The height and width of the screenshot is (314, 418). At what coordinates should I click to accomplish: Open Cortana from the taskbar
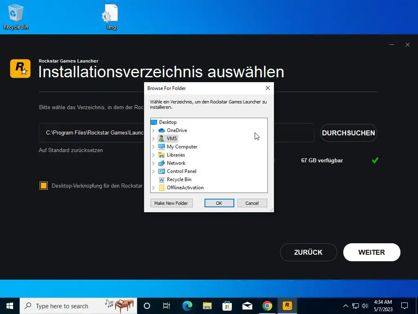(x=147, y=306)
